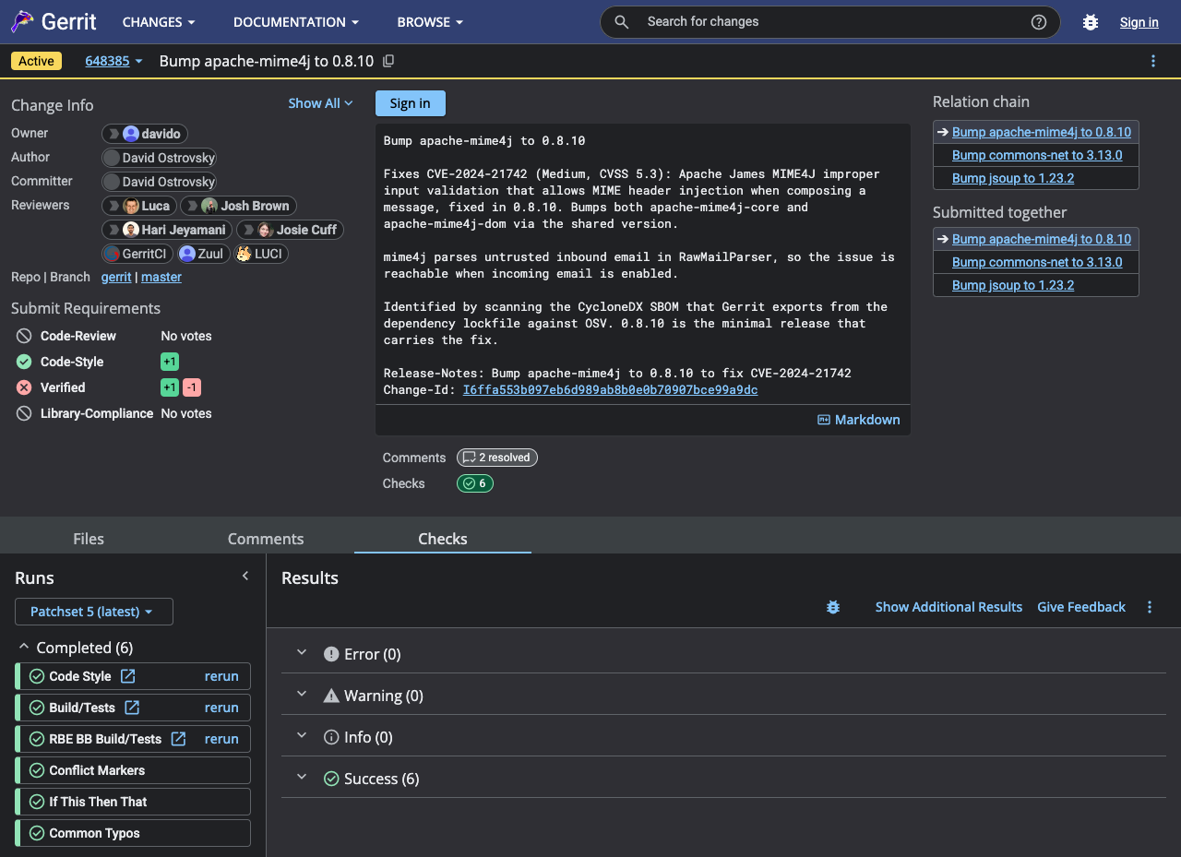Click the Josie Cuff reviewer chip

[290, 230]
